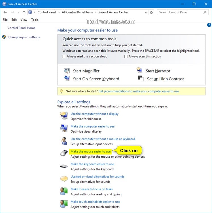The width and height of the screenshot is (212, 213).
Task: Click the Back navigation arrow
Action: tap(5, 12)
